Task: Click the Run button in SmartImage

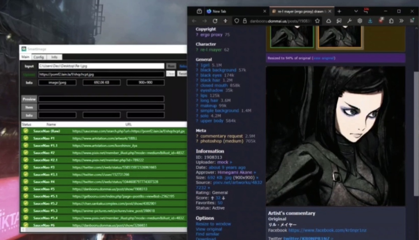Action: pos(171,66)
